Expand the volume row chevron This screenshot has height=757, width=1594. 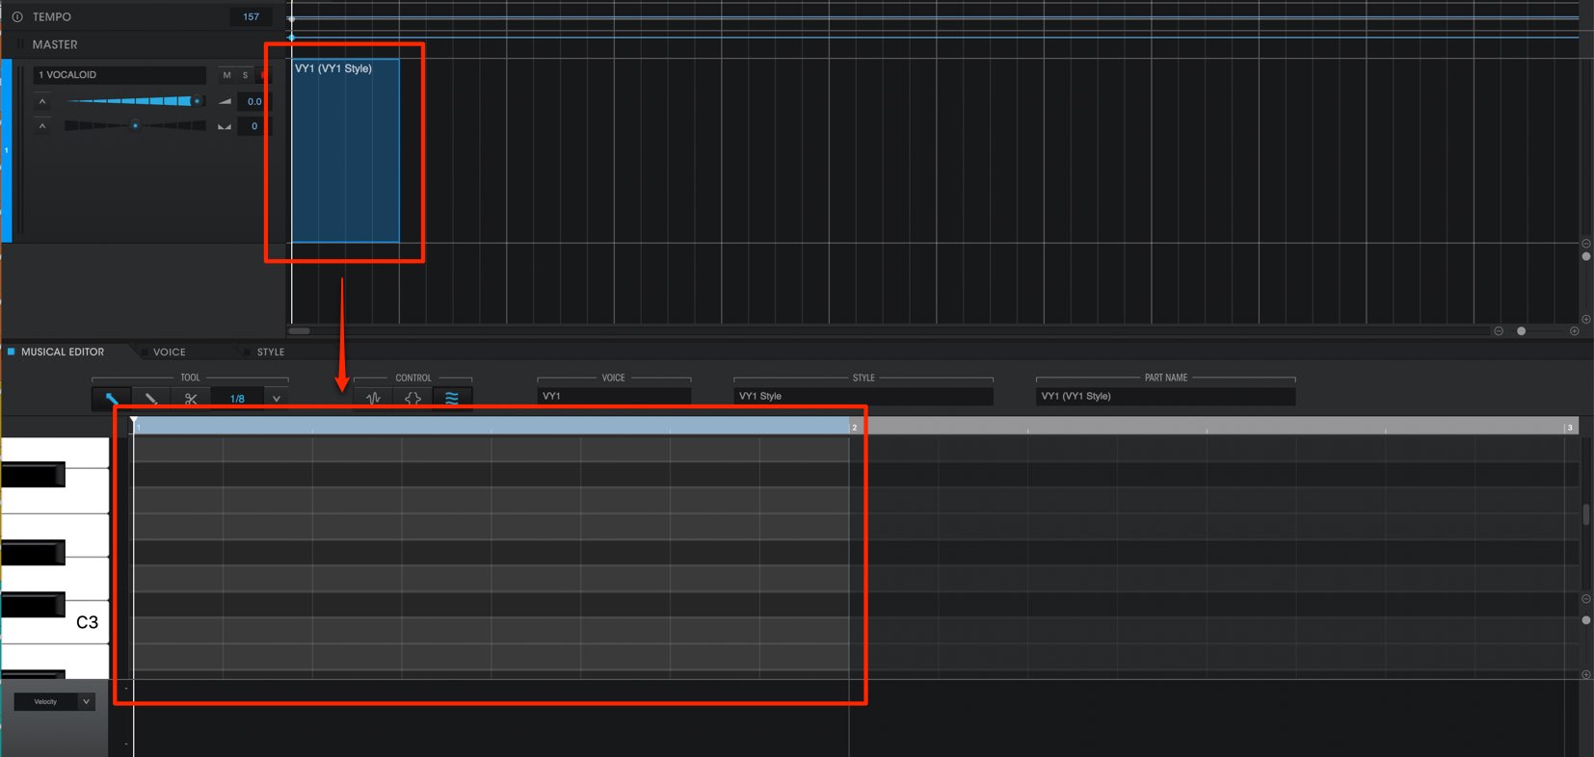(42, 101)
